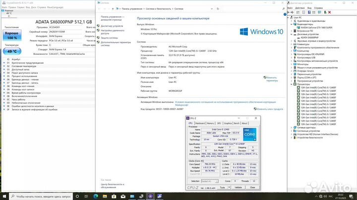Expand Аудиовходы и аудиовыходы node

[292, 21]
